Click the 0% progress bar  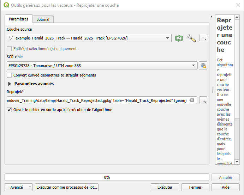tap(107, 177)
